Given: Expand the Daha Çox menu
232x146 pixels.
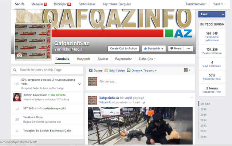Looking at the screenshot, I should click(147, 59).
